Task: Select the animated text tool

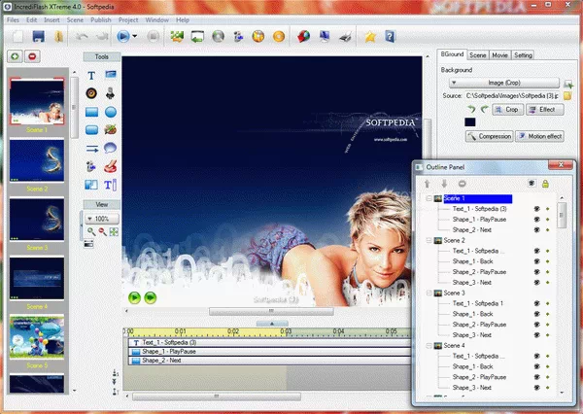Action: (x=110, y=185)
